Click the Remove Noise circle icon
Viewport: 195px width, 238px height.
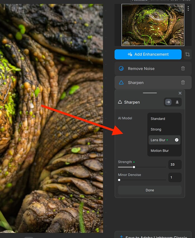pos(121,69)
